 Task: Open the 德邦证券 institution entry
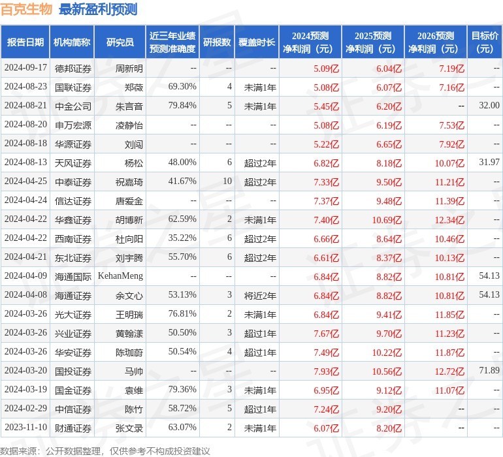[x=73, y=68]
